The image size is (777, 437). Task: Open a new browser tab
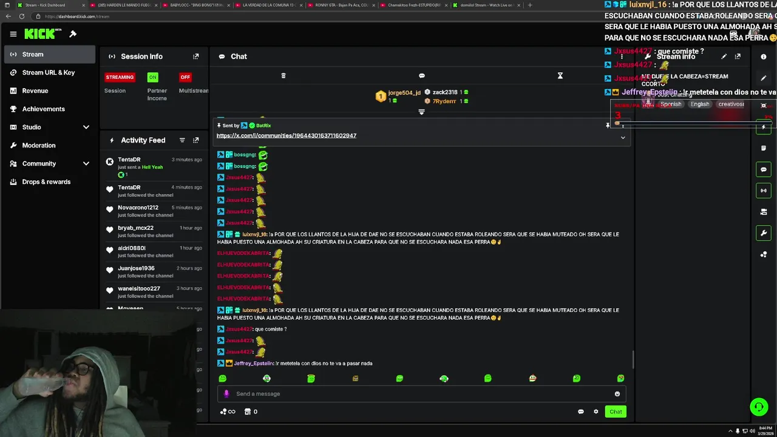530,5
